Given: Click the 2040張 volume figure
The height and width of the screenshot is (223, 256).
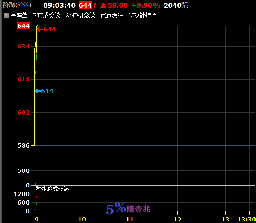Looking at the screenshot, I should (x=176, y=5).
